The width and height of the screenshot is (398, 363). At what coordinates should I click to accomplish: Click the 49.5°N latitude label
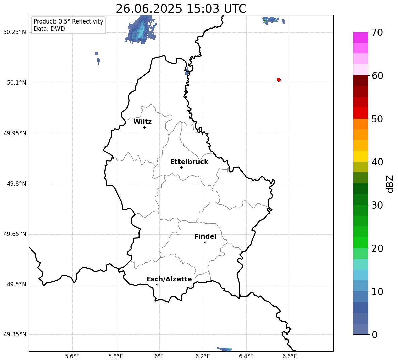point(16,284)
